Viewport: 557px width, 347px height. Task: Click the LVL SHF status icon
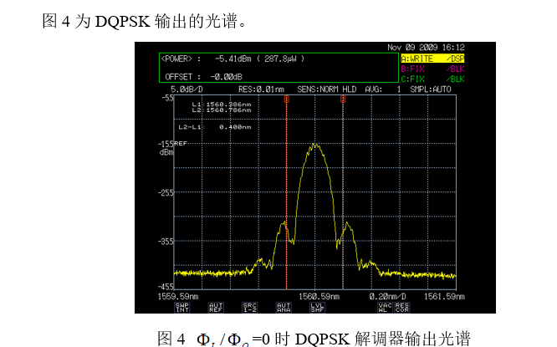317,308
